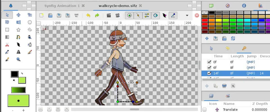Redo the last undone action
Screen dimensions: 270x112
[97, 15]
